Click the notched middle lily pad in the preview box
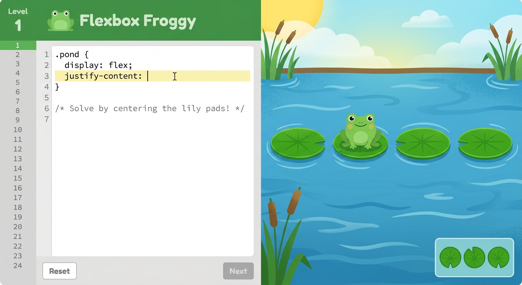 coord(475,258)
